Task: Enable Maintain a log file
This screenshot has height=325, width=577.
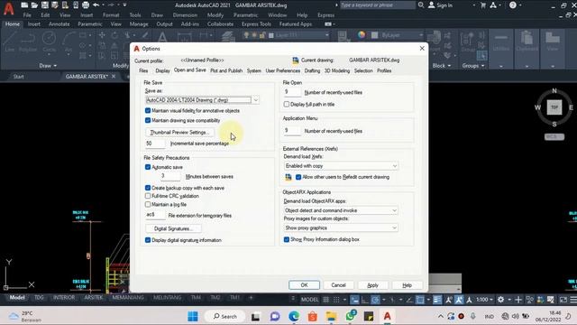Action: pyautogui.click(x=148, y=204)
